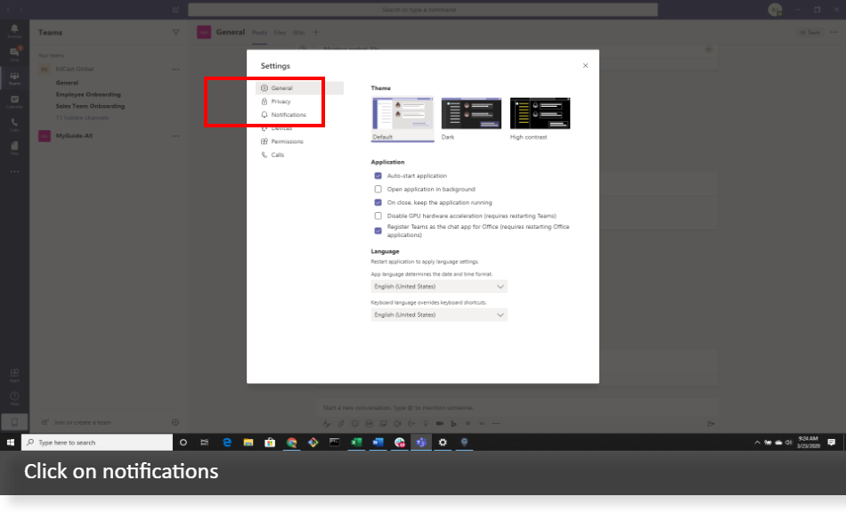Open the emoji picker in the compose bar

tap(355, 424)
